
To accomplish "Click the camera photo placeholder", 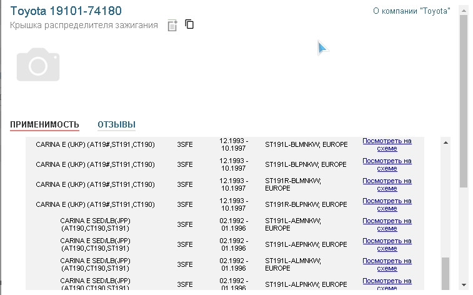I will [38, 64].
